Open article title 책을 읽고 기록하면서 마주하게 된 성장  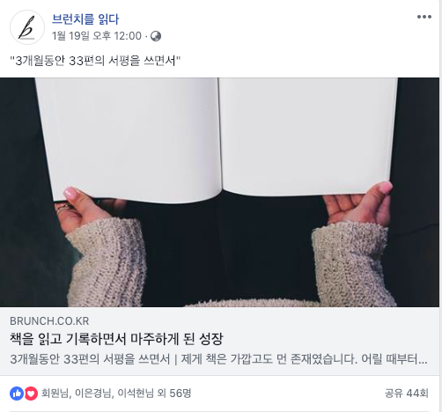[x=116, y=339]
